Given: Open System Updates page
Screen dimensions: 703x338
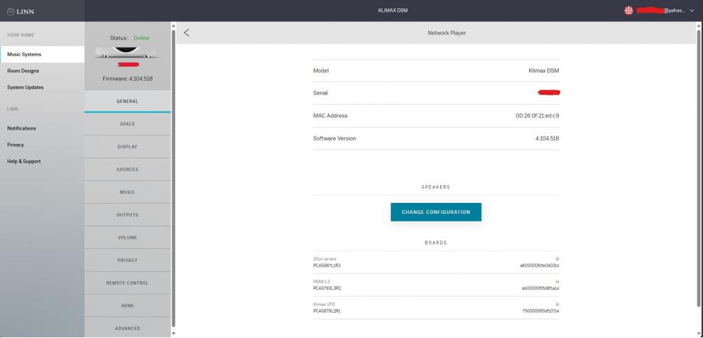Looking at the screenshot, I should [x=25, y=87].
